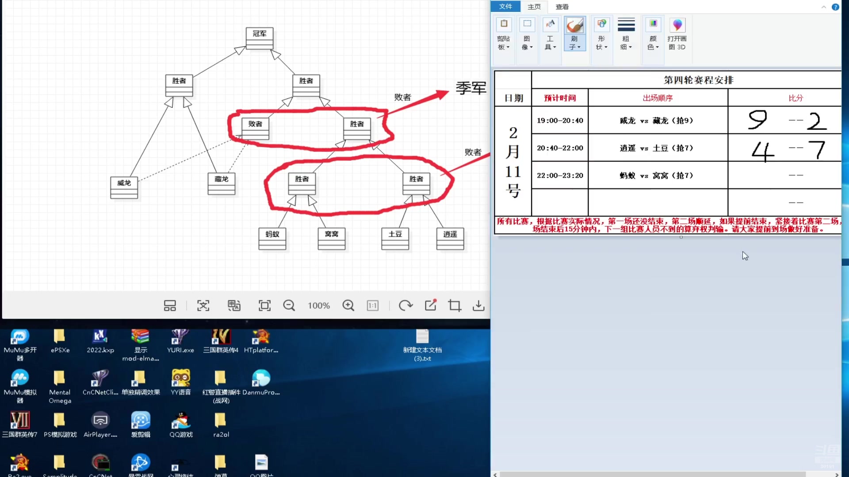Click the download/save icon in the viewer toolbar
Screen dimensions: 849x477
click(478, 306)
